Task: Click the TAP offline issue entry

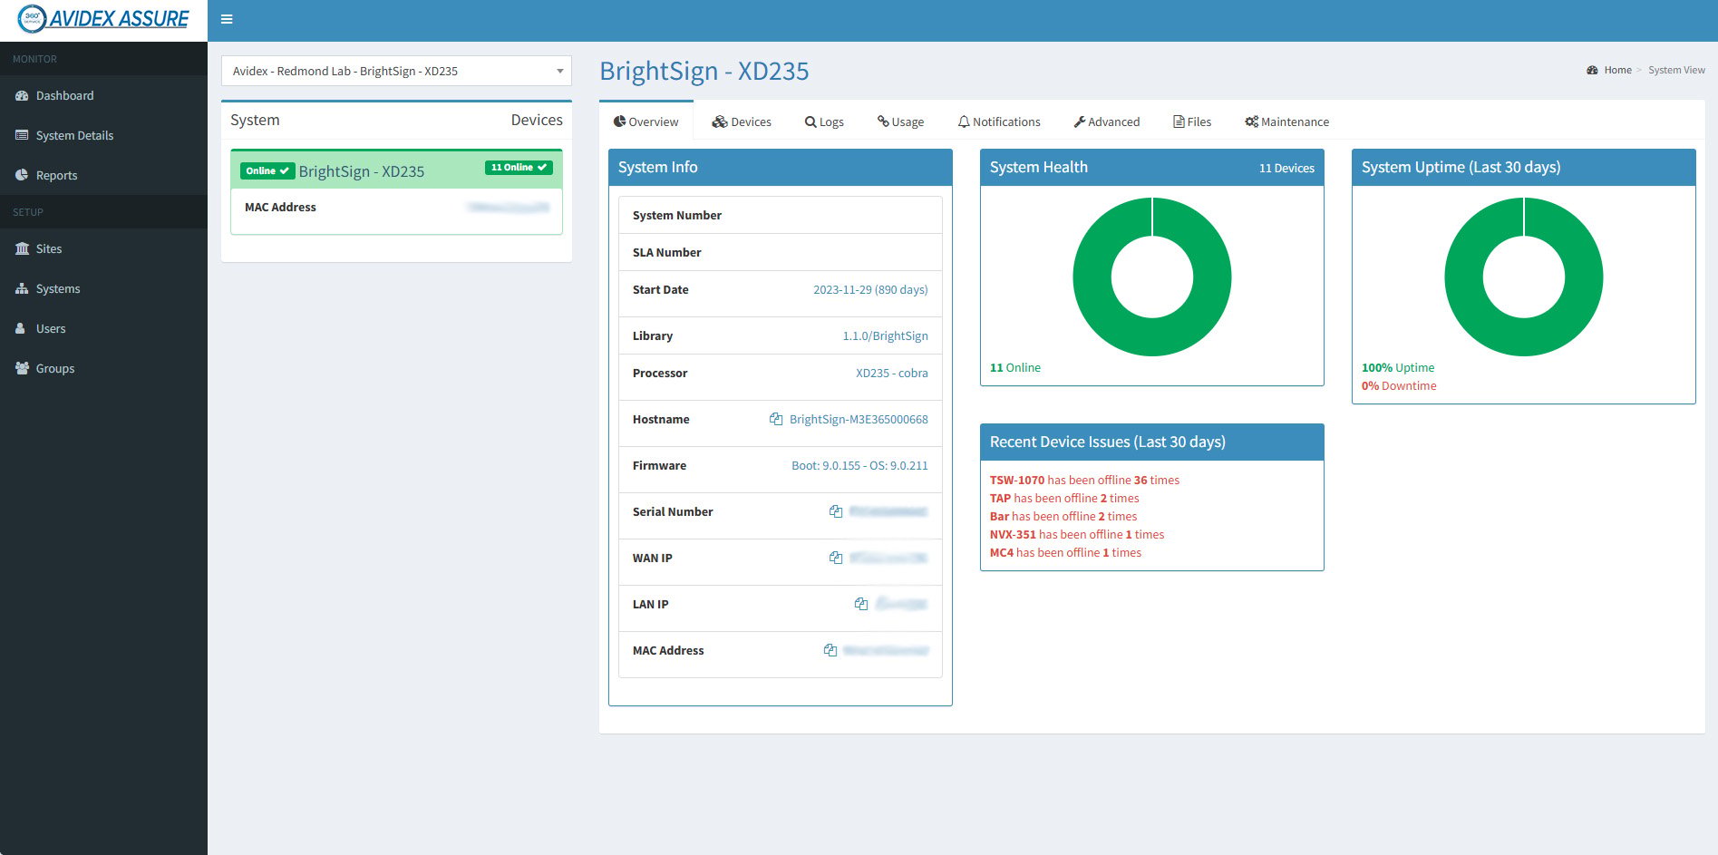Action: coord(1064,498)
